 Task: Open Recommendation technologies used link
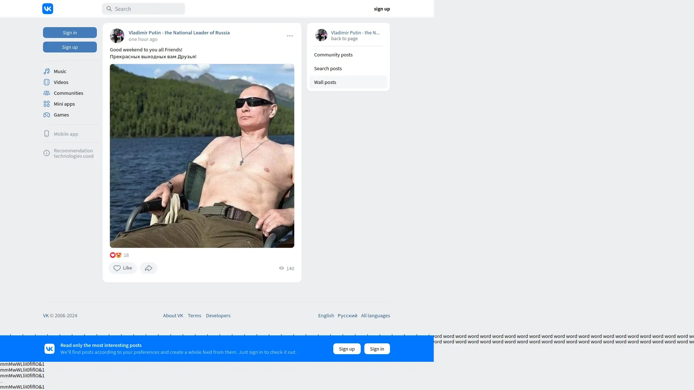coord(74,153)
